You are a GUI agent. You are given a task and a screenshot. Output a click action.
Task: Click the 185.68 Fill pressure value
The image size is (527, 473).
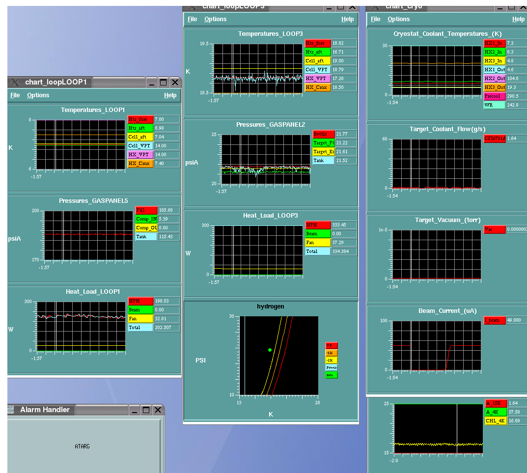(x=169, y=210)
